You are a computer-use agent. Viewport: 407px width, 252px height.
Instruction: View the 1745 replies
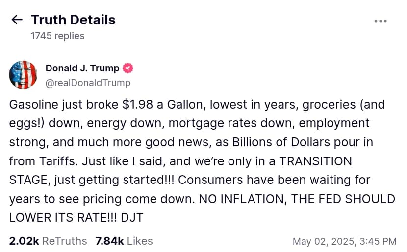[x=57, y=36]
